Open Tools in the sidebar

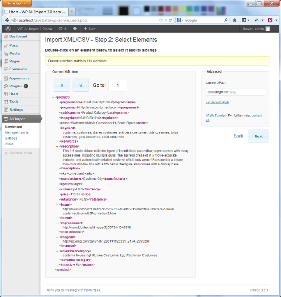[x=14, y=102]
